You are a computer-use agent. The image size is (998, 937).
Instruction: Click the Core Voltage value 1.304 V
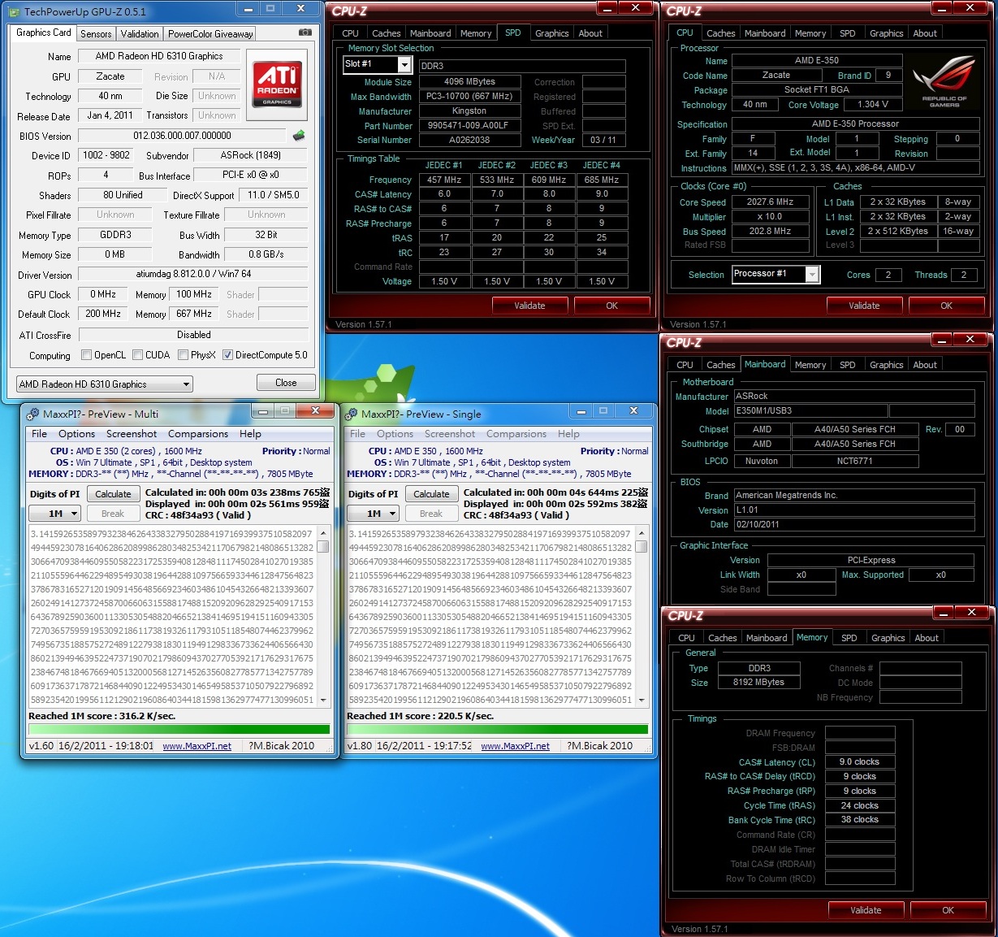pos(873,105)
